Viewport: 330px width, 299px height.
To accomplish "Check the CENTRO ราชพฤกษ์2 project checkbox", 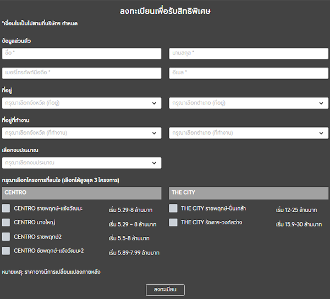I will pos(6,237).
